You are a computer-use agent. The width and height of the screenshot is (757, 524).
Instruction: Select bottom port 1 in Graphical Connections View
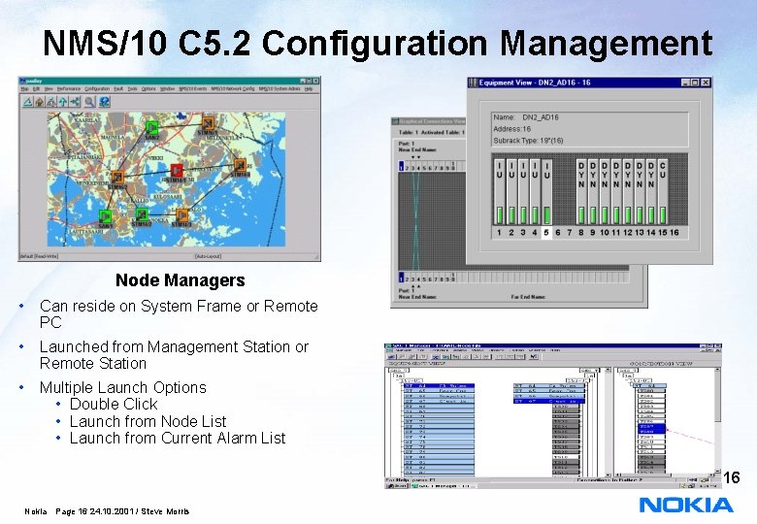(401, 278)
